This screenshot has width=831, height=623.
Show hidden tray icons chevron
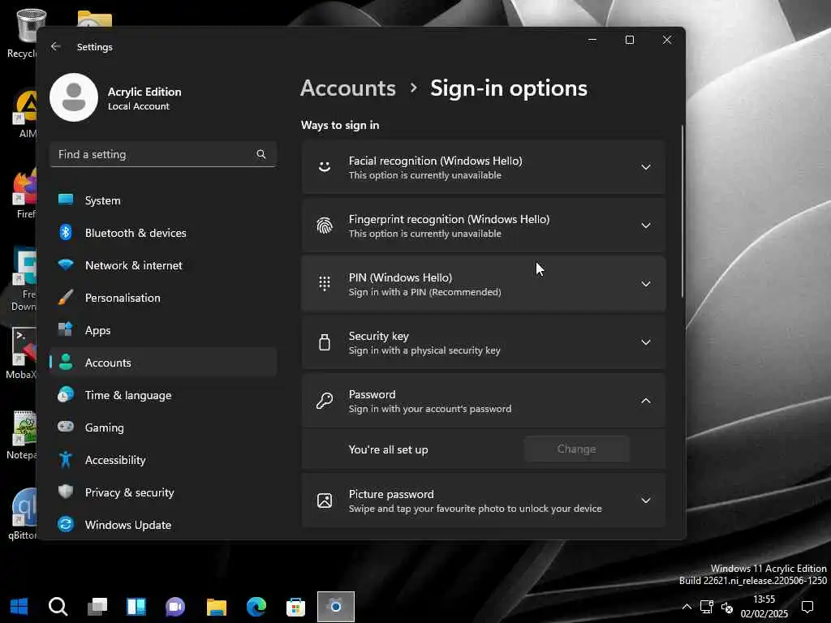(x=687, y=607)
